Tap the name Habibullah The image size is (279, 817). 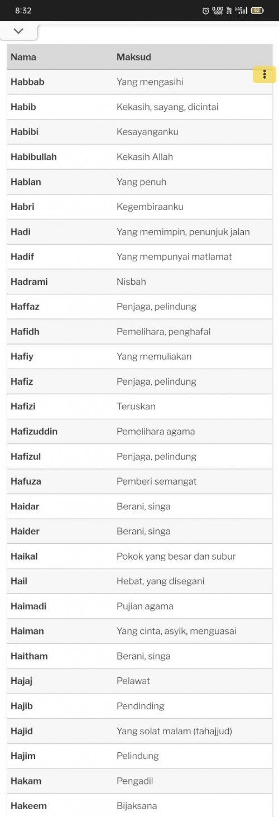tap(33, 157)
